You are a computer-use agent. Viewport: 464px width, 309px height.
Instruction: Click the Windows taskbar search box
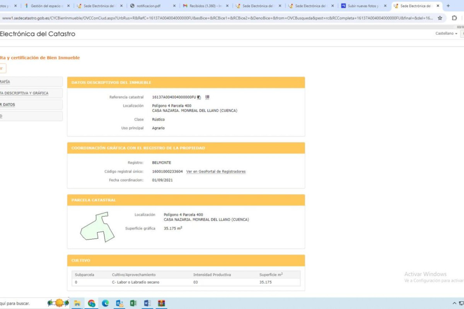point(19,303)
